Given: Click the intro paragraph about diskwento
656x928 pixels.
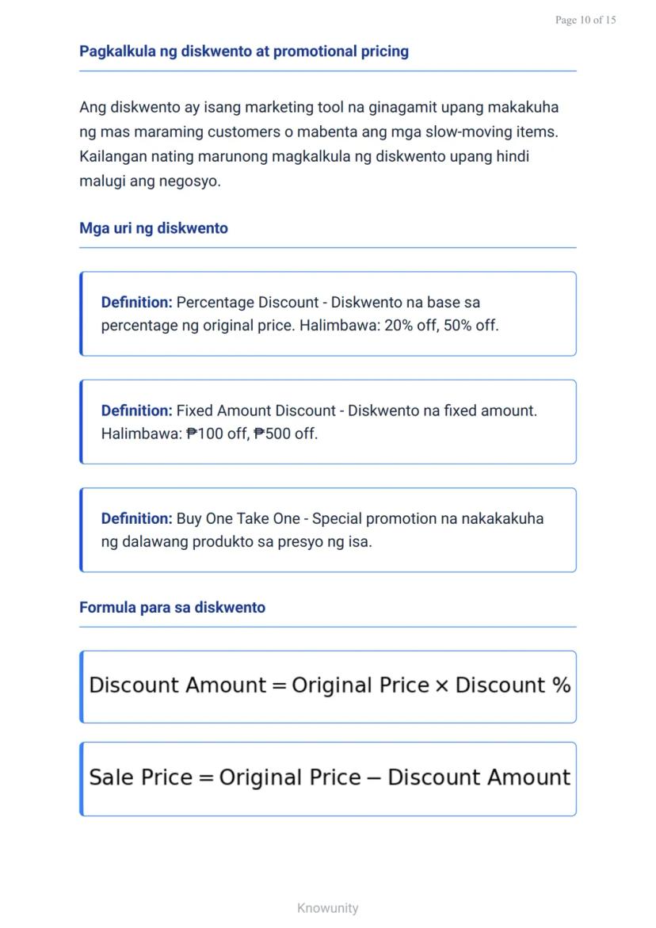Looking at the screenshot, I should point(318,143).
